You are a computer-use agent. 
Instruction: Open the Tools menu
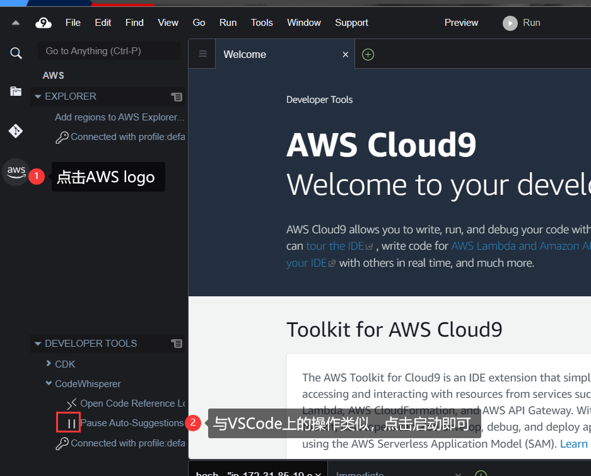262,23
